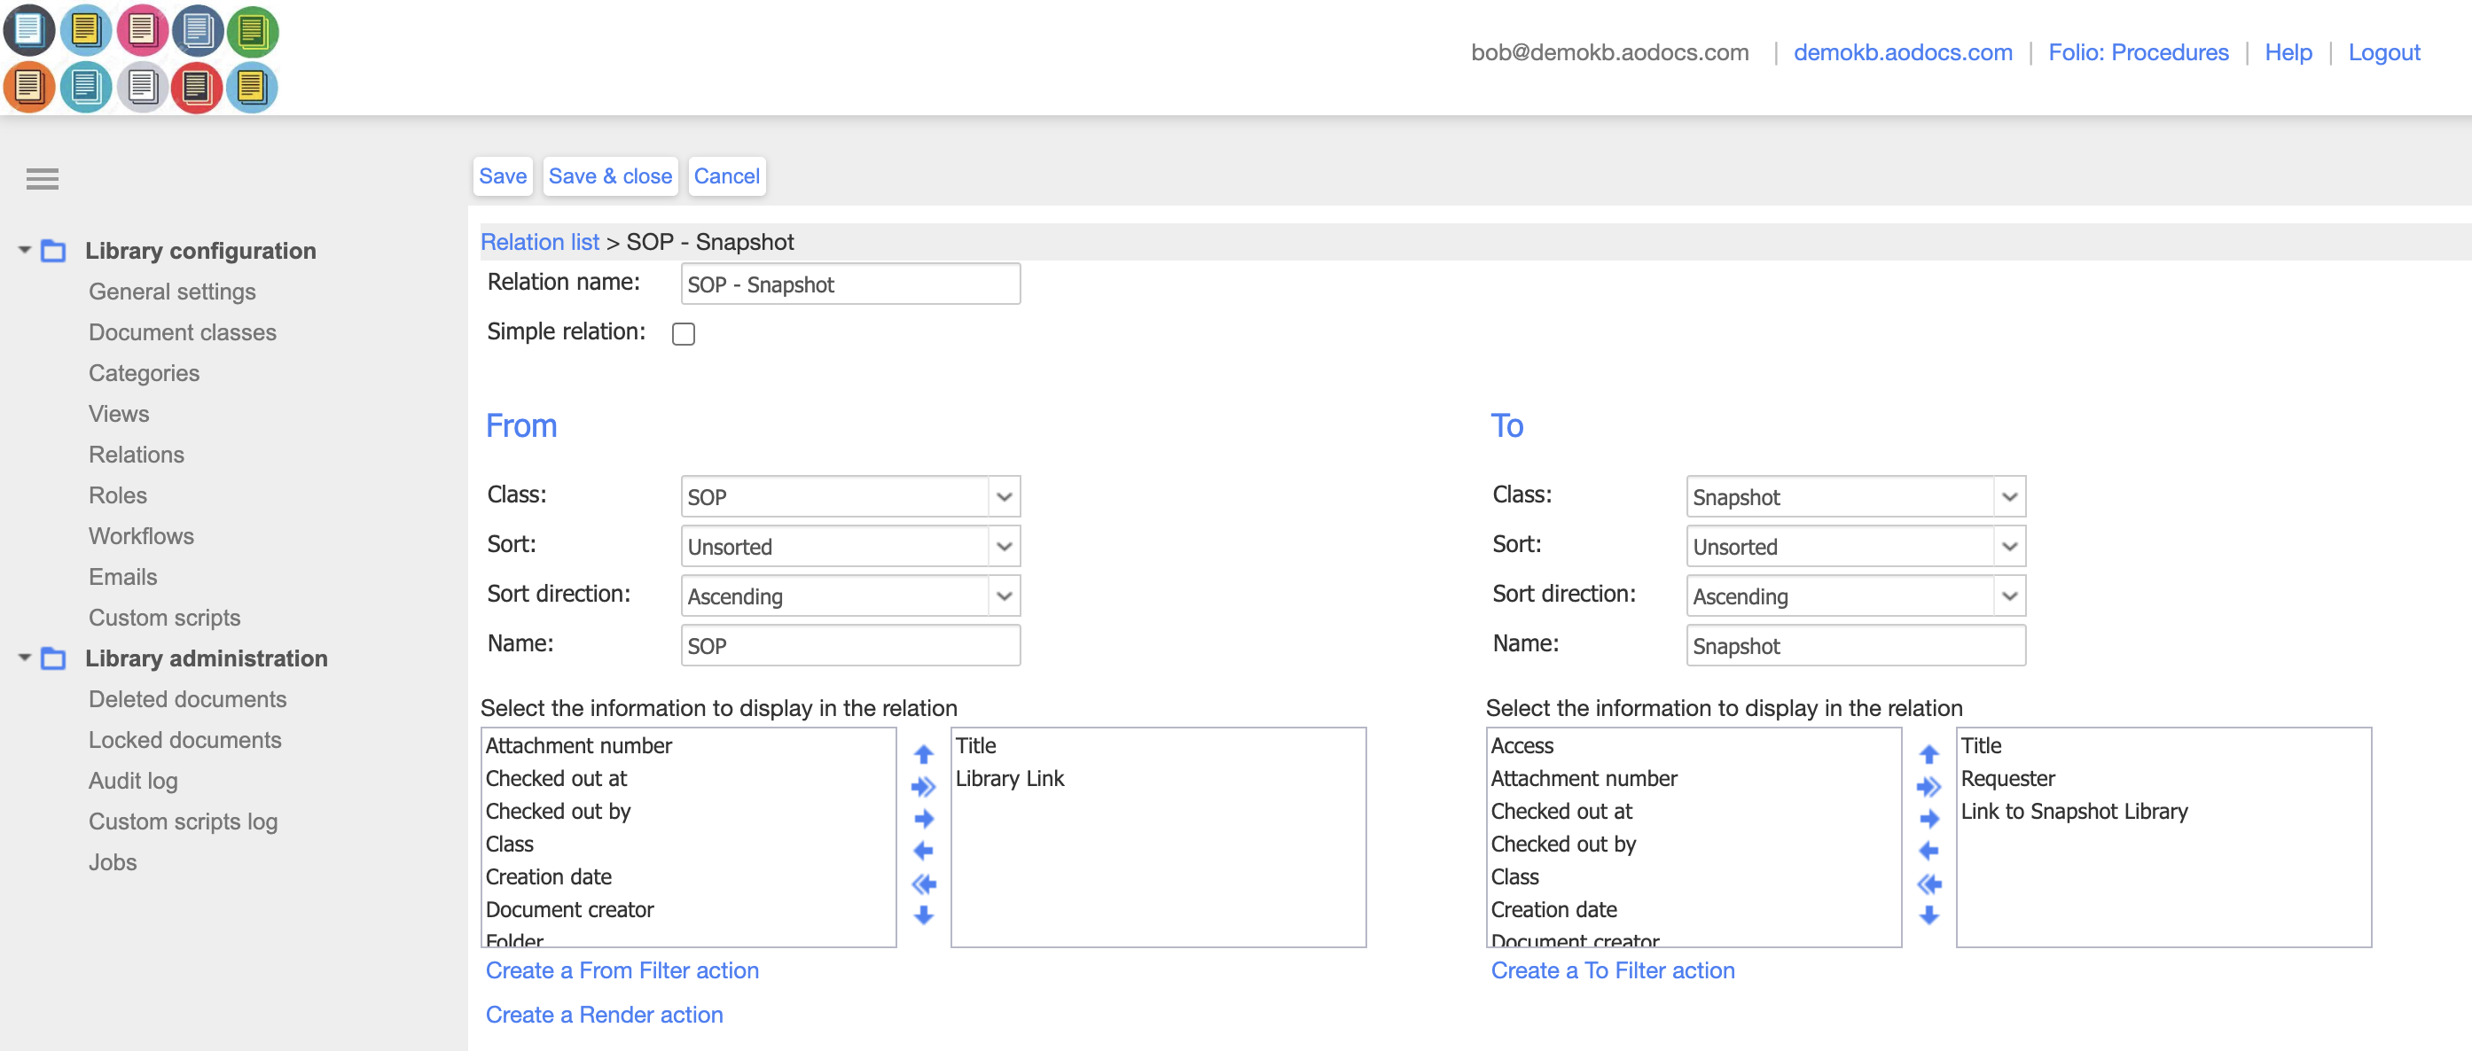Select the orange library icon
The width and height of the screenshot is (2472, 1051).
coord(30,87)
